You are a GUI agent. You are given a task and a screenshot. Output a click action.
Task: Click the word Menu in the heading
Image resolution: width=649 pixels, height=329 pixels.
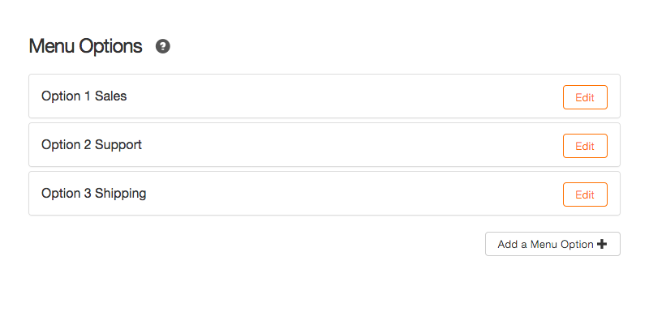(x=52, y=46)
